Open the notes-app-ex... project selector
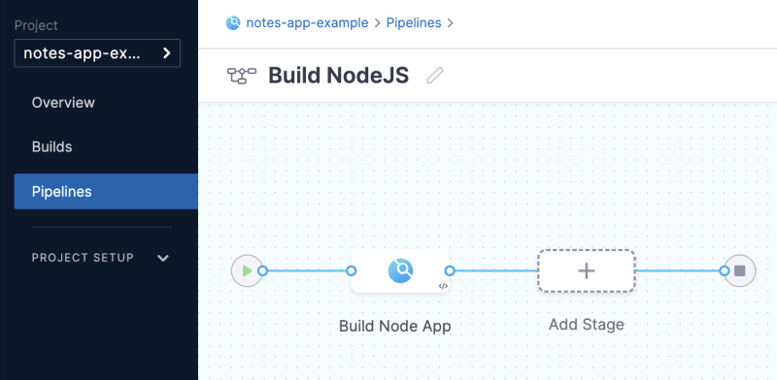777x380 pixels. click(97, 53)
